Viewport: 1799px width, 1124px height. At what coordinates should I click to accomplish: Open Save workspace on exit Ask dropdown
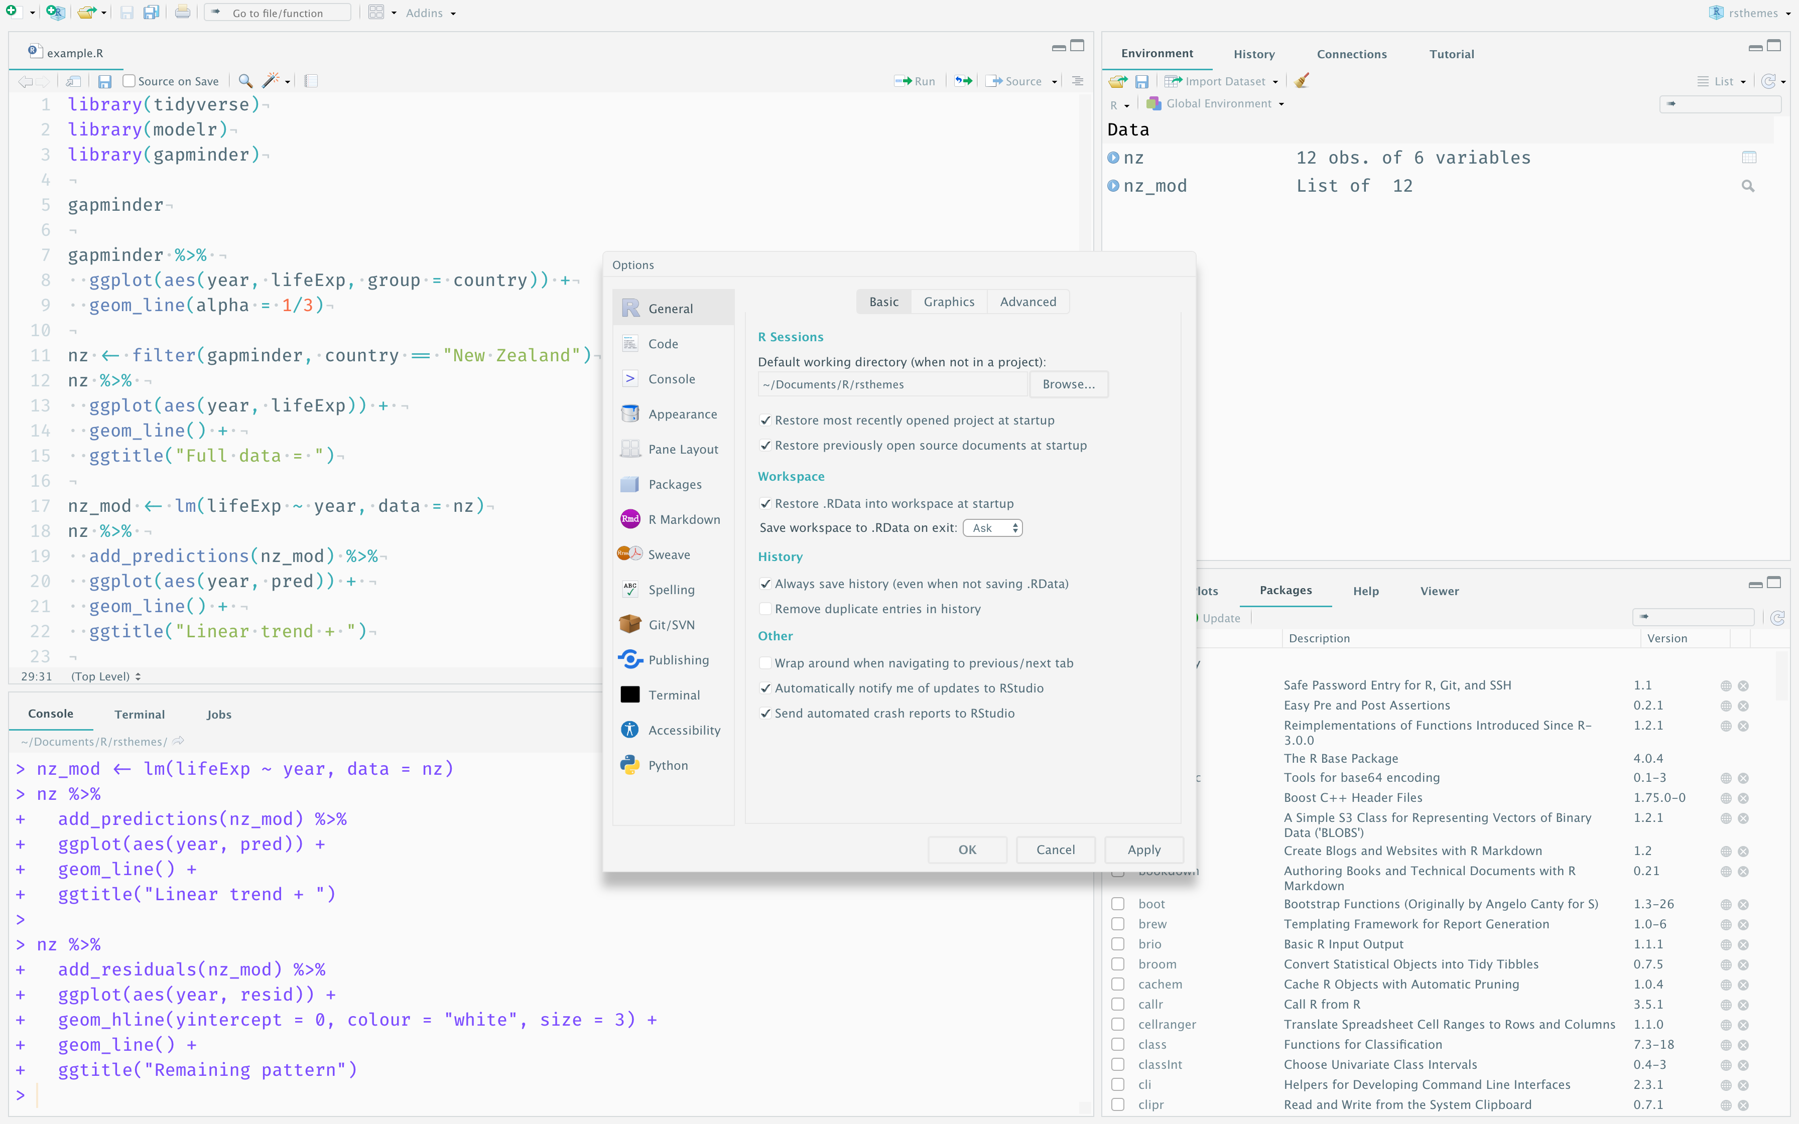click(992, 528)
